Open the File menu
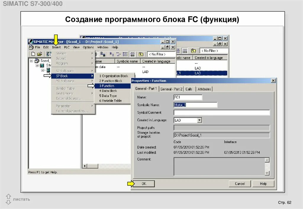 pos(37,47)
